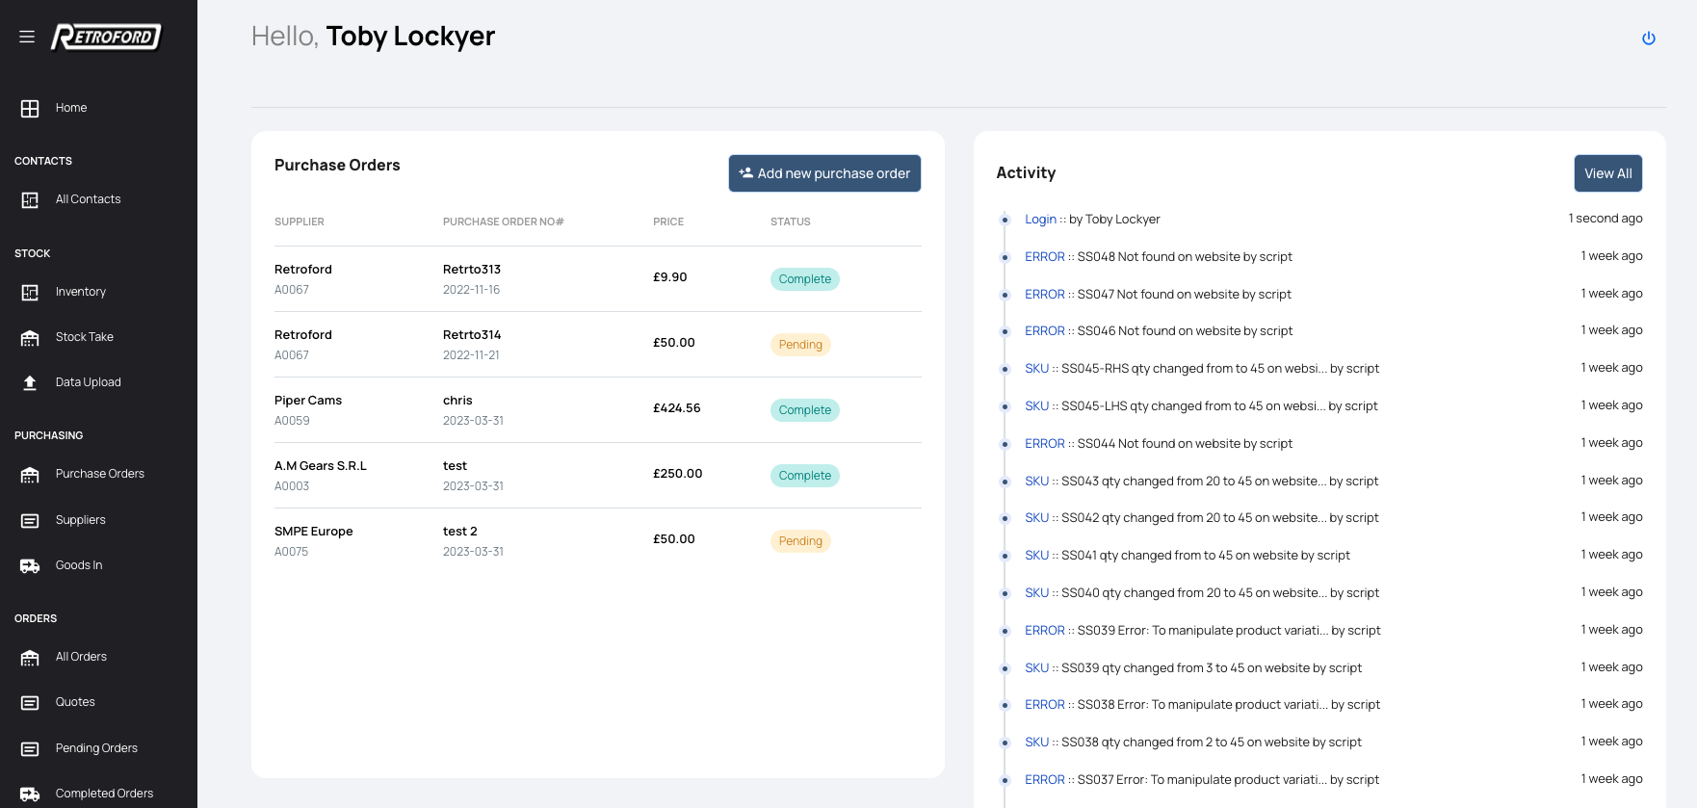Click the power logout icon

(1649, 39)
